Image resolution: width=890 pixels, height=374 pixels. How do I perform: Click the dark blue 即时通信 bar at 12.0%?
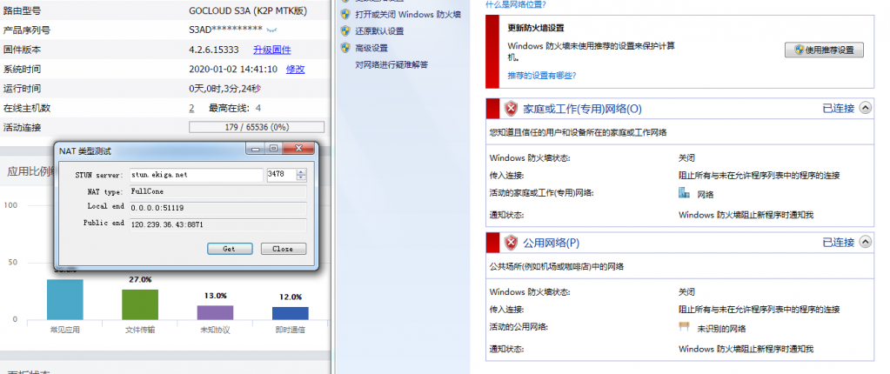click(290, 313)
